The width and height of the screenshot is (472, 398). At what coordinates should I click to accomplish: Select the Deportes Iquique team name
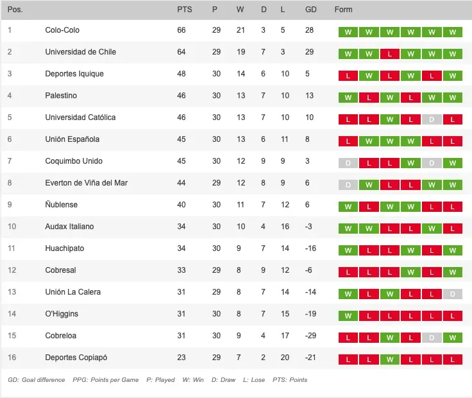click(74, 74)
